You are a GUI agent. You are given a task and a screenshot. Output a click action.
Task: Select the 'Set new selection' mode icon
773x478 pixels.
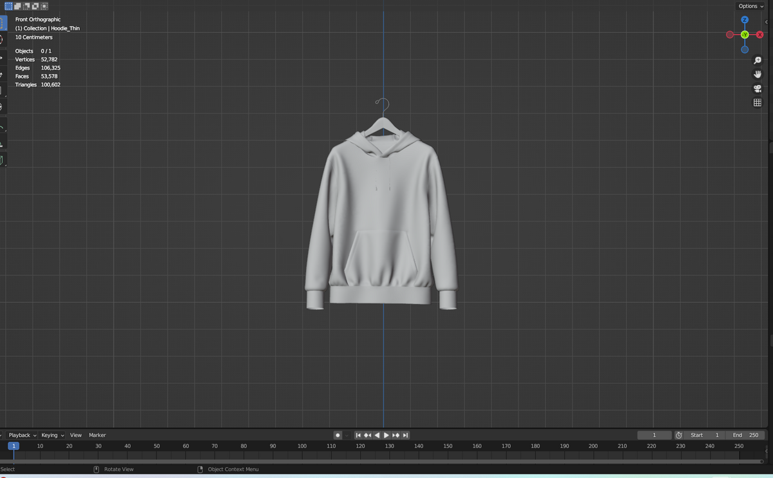[x=9, y=6]
